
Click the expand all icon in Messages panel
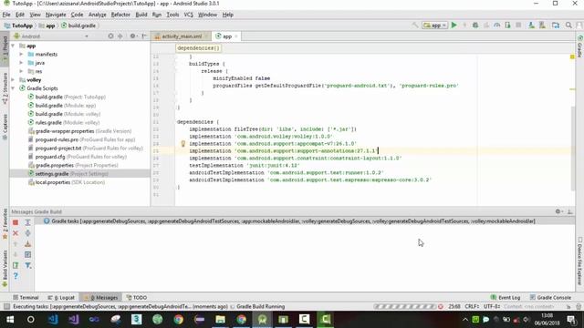[x=27, y=222]
